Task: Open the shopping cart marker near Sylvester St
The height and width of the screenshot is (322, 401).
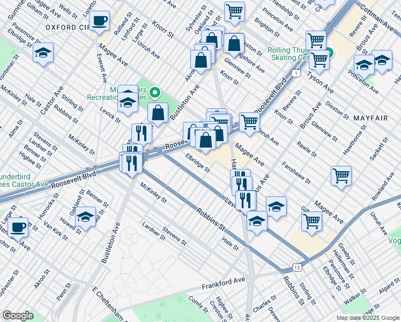Action: pyautogui.click(x=234, y=12)
